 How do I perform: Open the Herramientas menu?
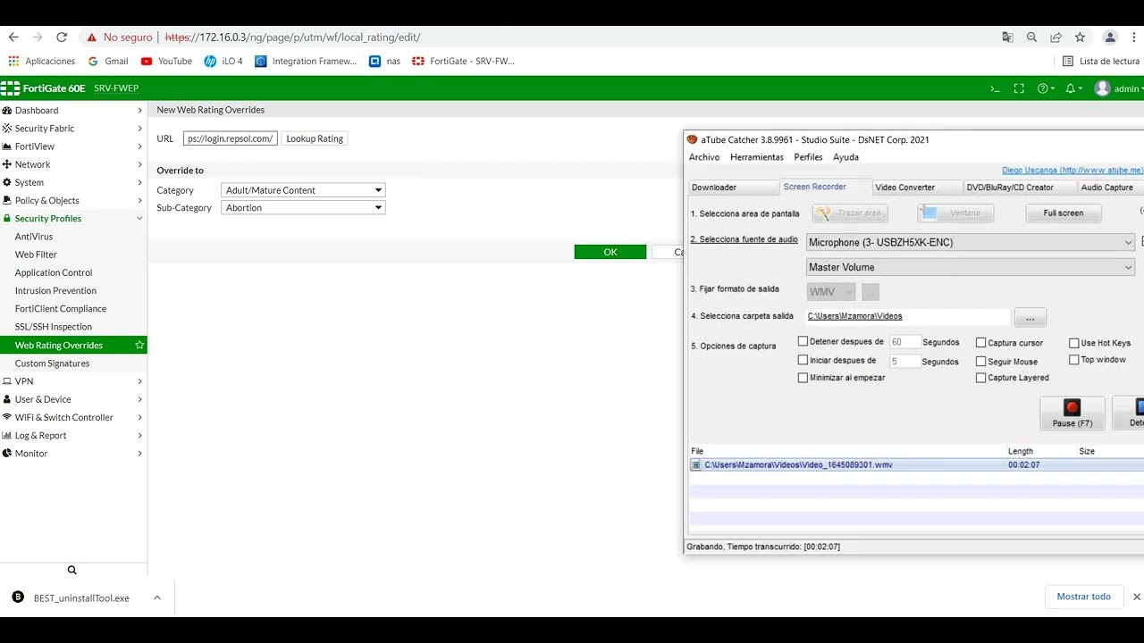[x=756, y=157]
